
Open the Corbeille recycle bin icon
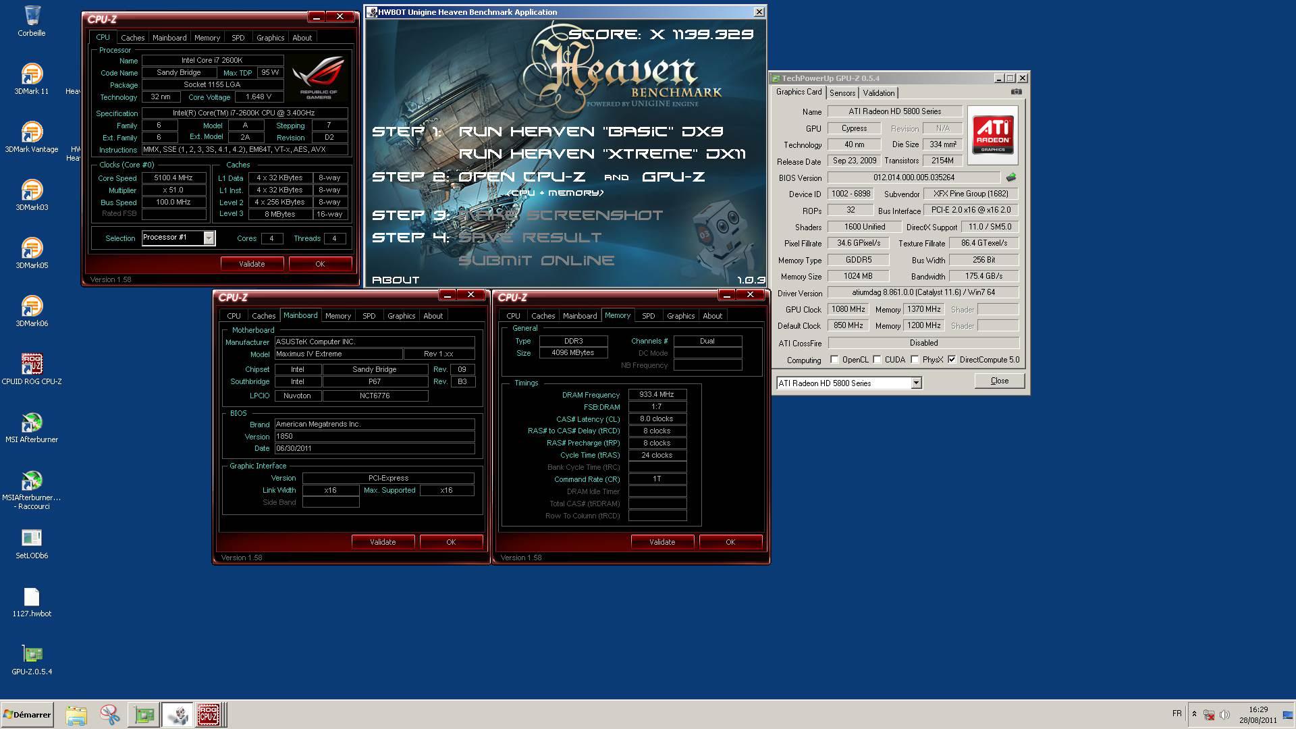[31, 20]
